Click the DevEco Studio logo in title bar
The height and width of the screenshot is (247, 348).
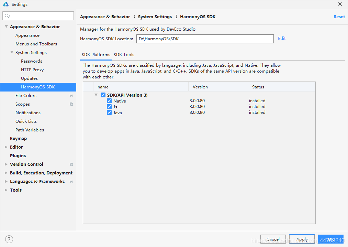[6, 4]
